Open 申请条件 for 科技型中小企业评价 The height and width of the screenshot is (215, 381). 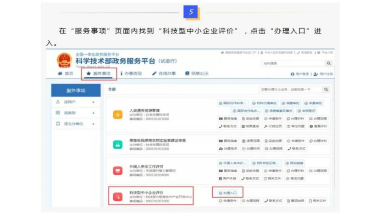pos(228,201)
